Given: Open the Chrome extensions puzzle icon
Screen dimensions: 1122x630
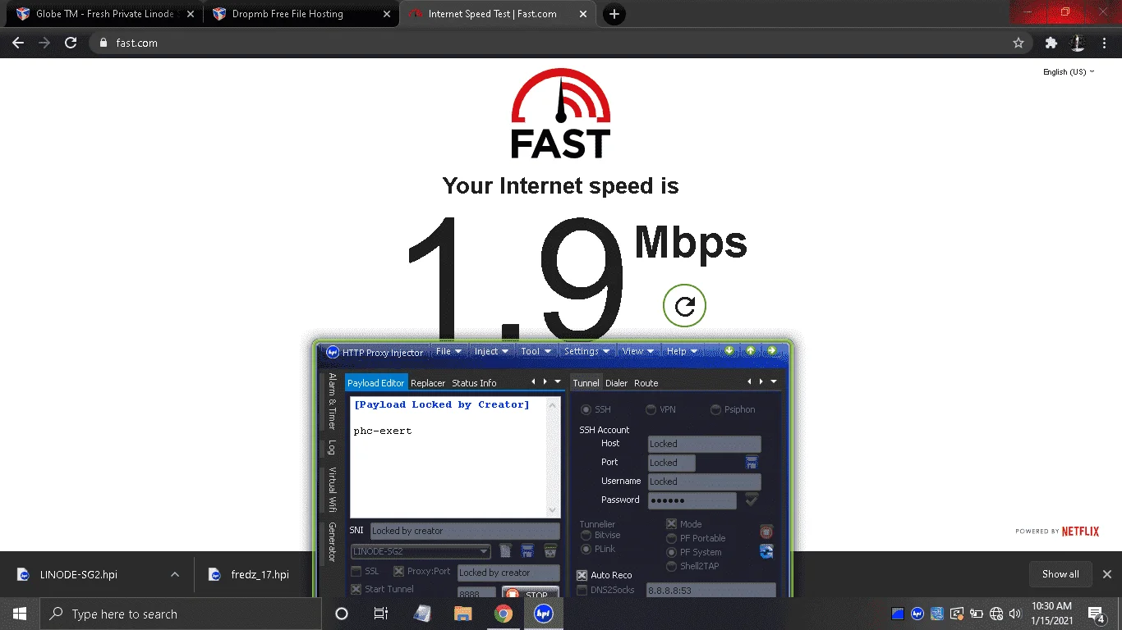Looking at the screenshot, I should (1051, 43).
